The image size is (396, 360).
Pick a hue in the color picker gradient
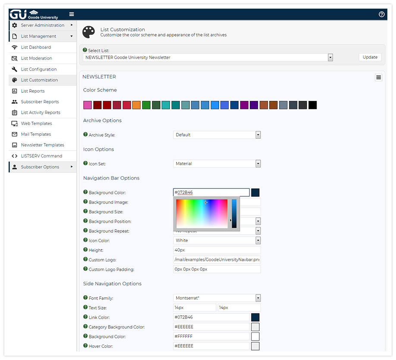click(x=202, y=213)
